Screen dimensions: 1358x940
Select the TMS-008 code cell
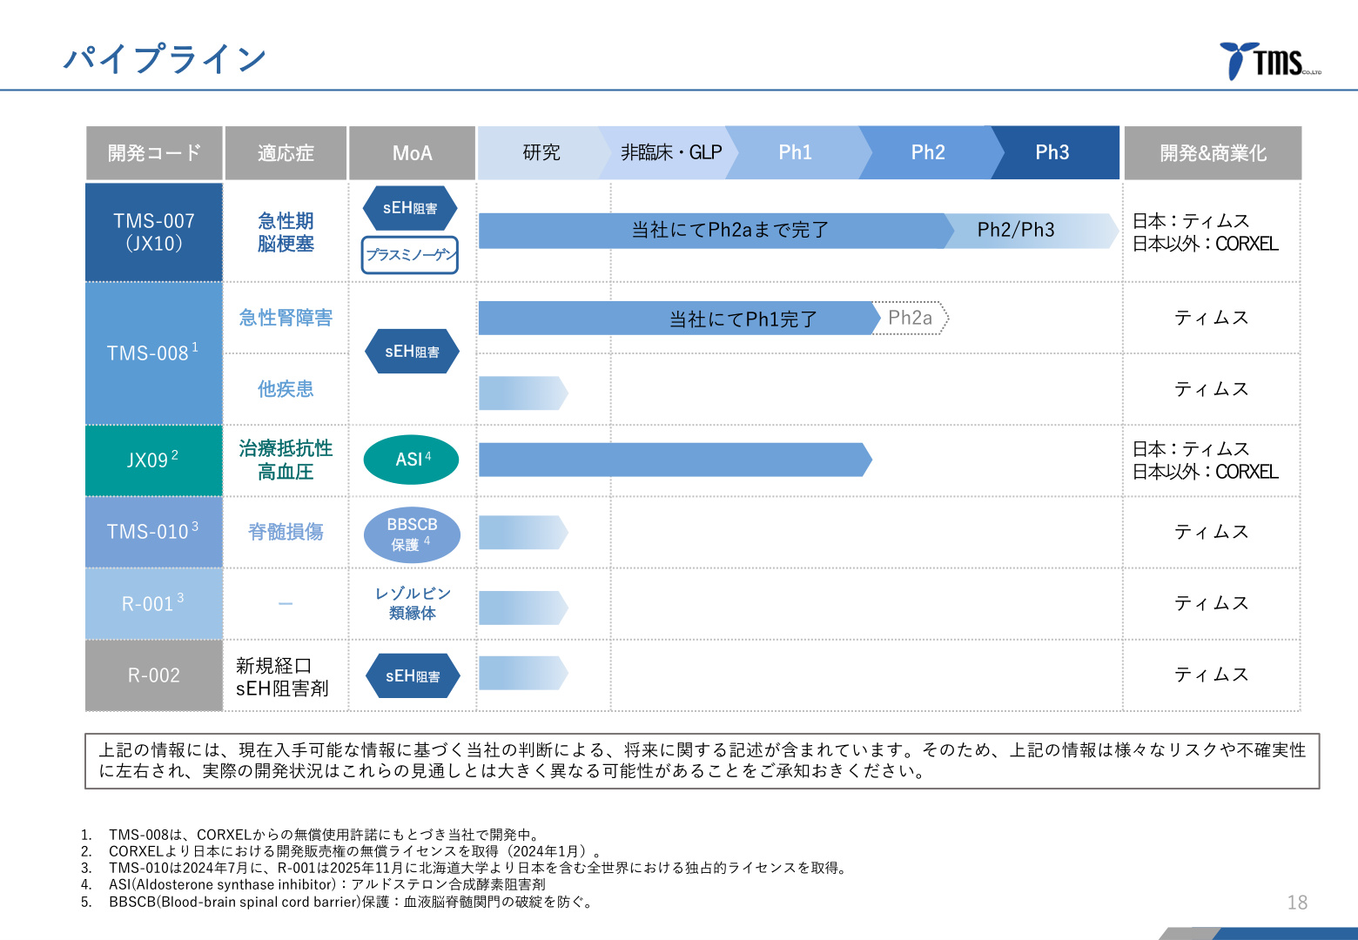154,352
